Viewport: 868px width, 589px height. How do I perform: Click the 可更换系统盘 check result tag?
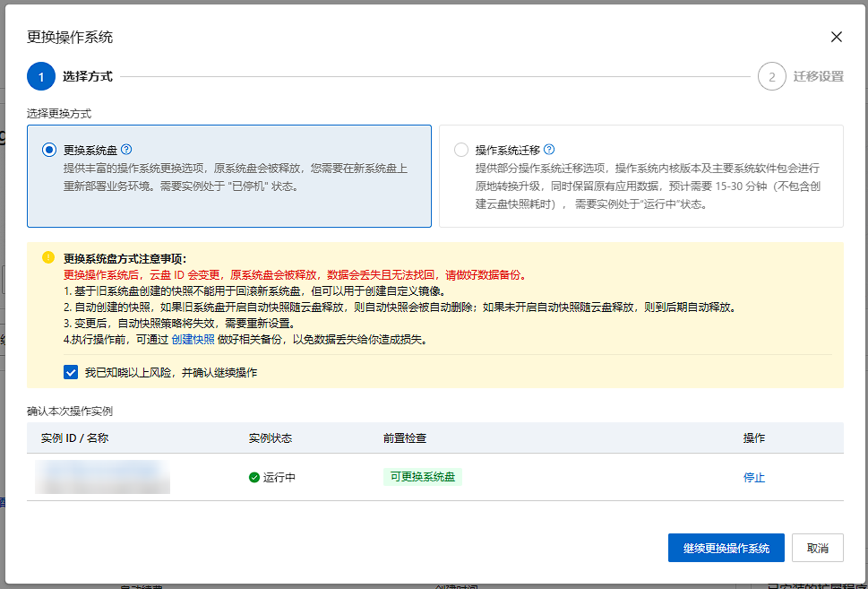[x=422, y=477]
